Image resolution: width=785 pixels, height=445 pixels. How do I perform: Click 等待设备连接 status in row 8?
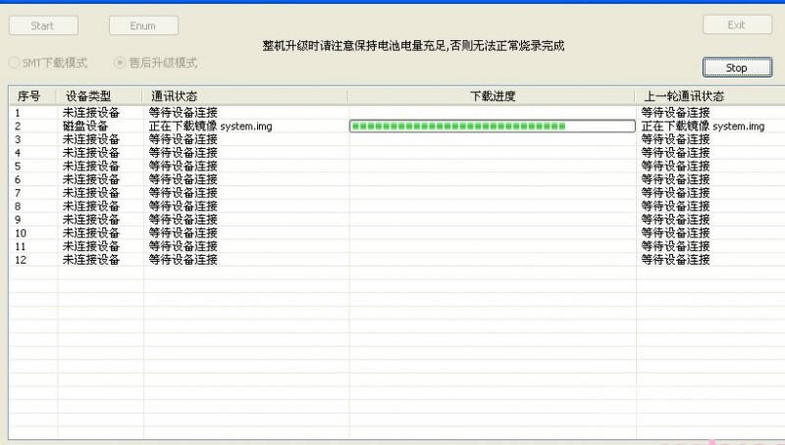coord(183,207)
